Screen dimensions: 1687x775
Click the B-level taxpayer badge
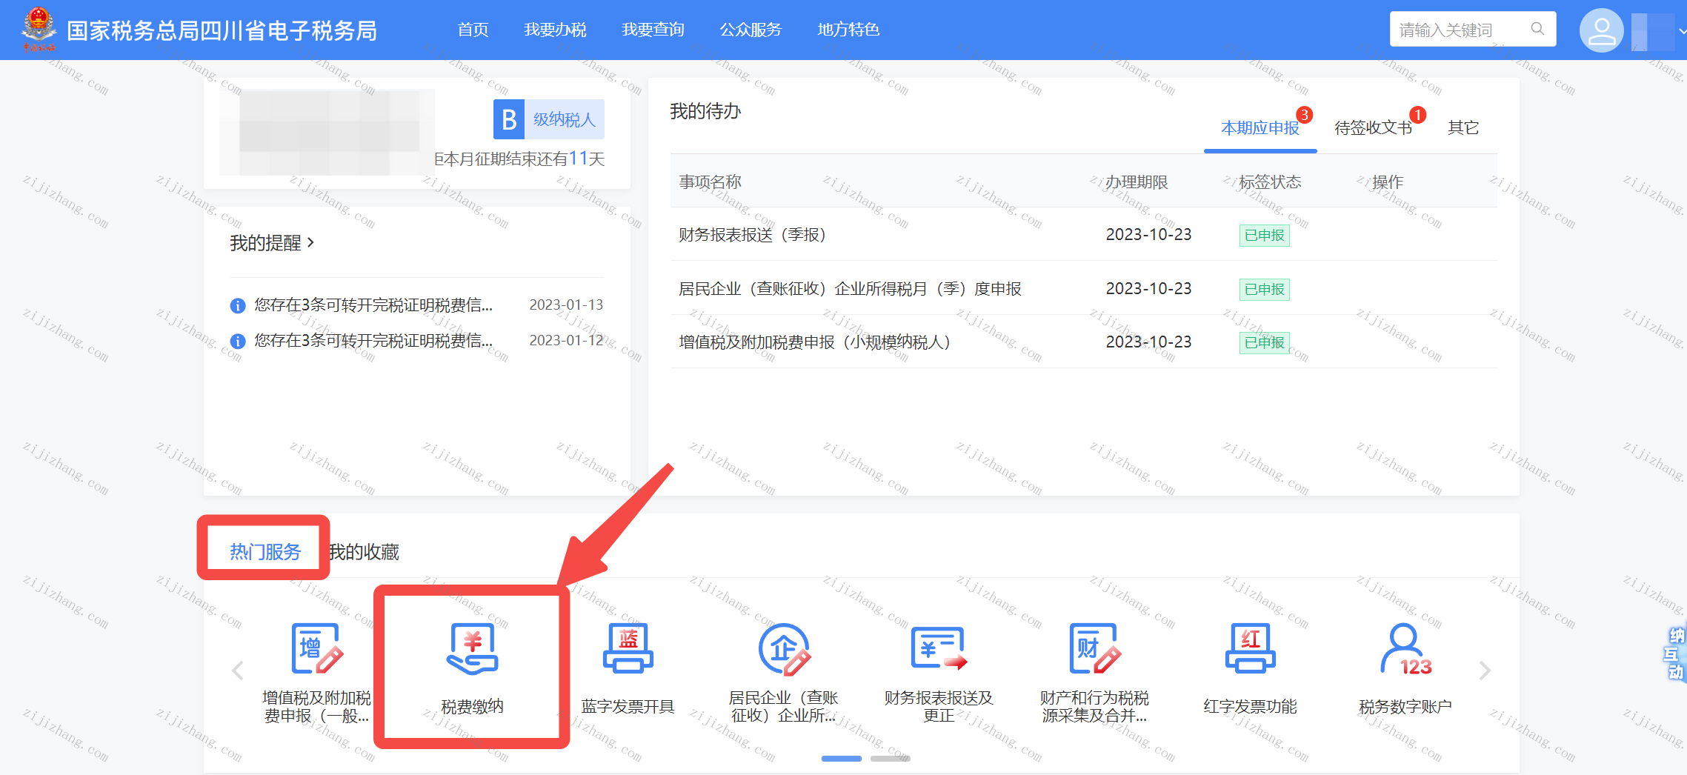tap(549, 119)
